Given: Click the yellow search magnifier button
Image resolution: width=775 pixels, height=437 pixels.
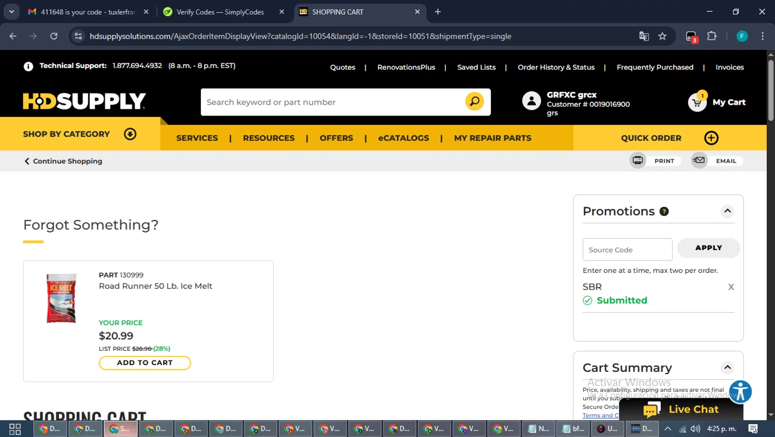Looking at the screenshot, I should 474,102.
